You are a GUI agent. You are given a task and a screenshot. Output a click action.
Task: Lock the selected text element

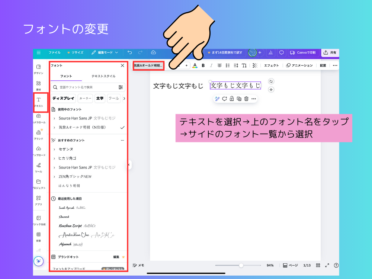click(232, 99)
